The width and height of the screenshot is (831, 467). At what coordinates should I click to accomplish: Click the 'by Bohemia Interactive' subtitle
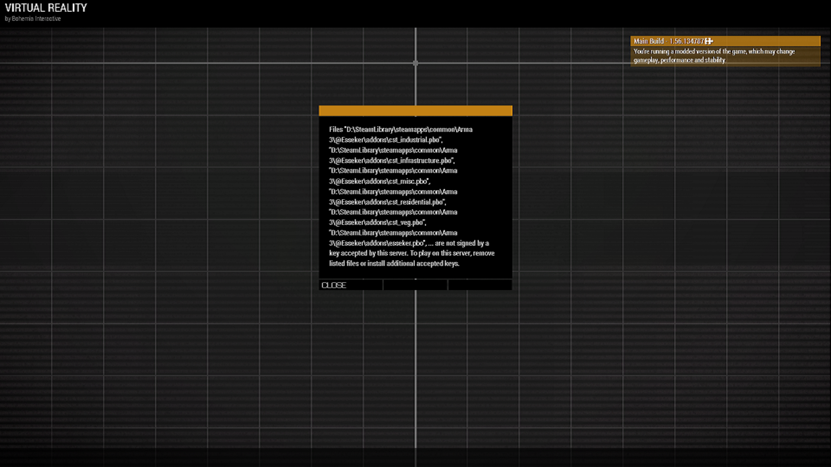pos(33,19)
